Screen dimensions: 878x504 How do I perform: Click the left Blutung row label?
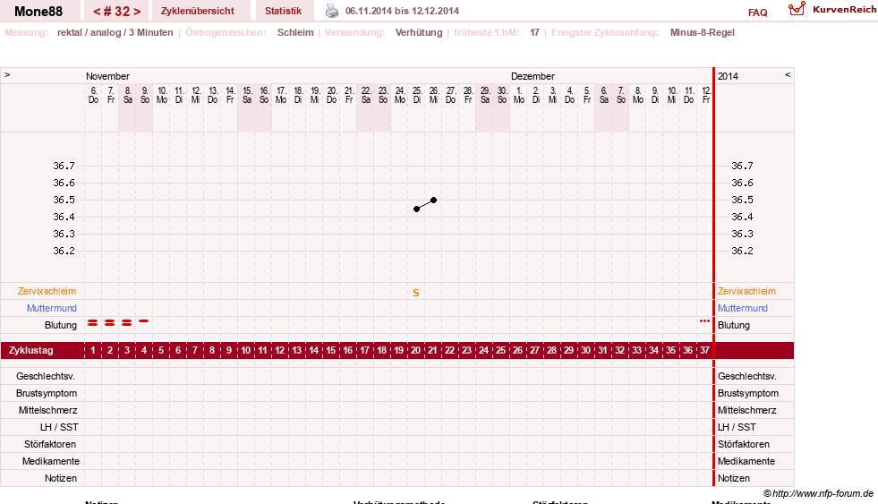click(x=61, y=325)
